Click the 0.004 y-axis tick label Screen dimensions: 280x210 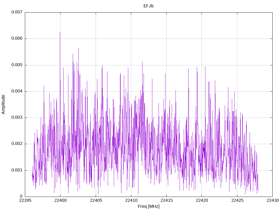pyautogui.click(x=17, y=91)
